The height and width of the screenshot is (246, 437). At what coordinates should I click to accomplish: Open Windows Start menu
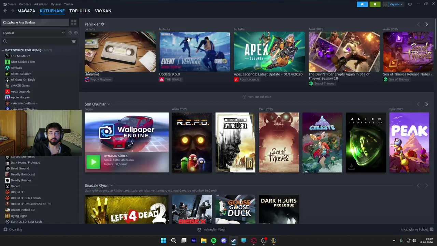click(x=164, y=241)
